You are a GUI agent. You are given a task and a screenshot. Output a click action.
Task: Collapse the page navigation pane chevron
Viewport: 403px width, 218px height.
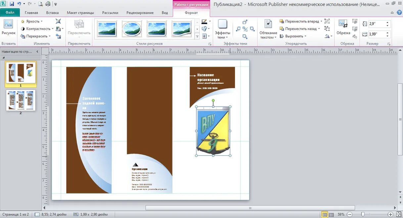(x=37, y=52)
